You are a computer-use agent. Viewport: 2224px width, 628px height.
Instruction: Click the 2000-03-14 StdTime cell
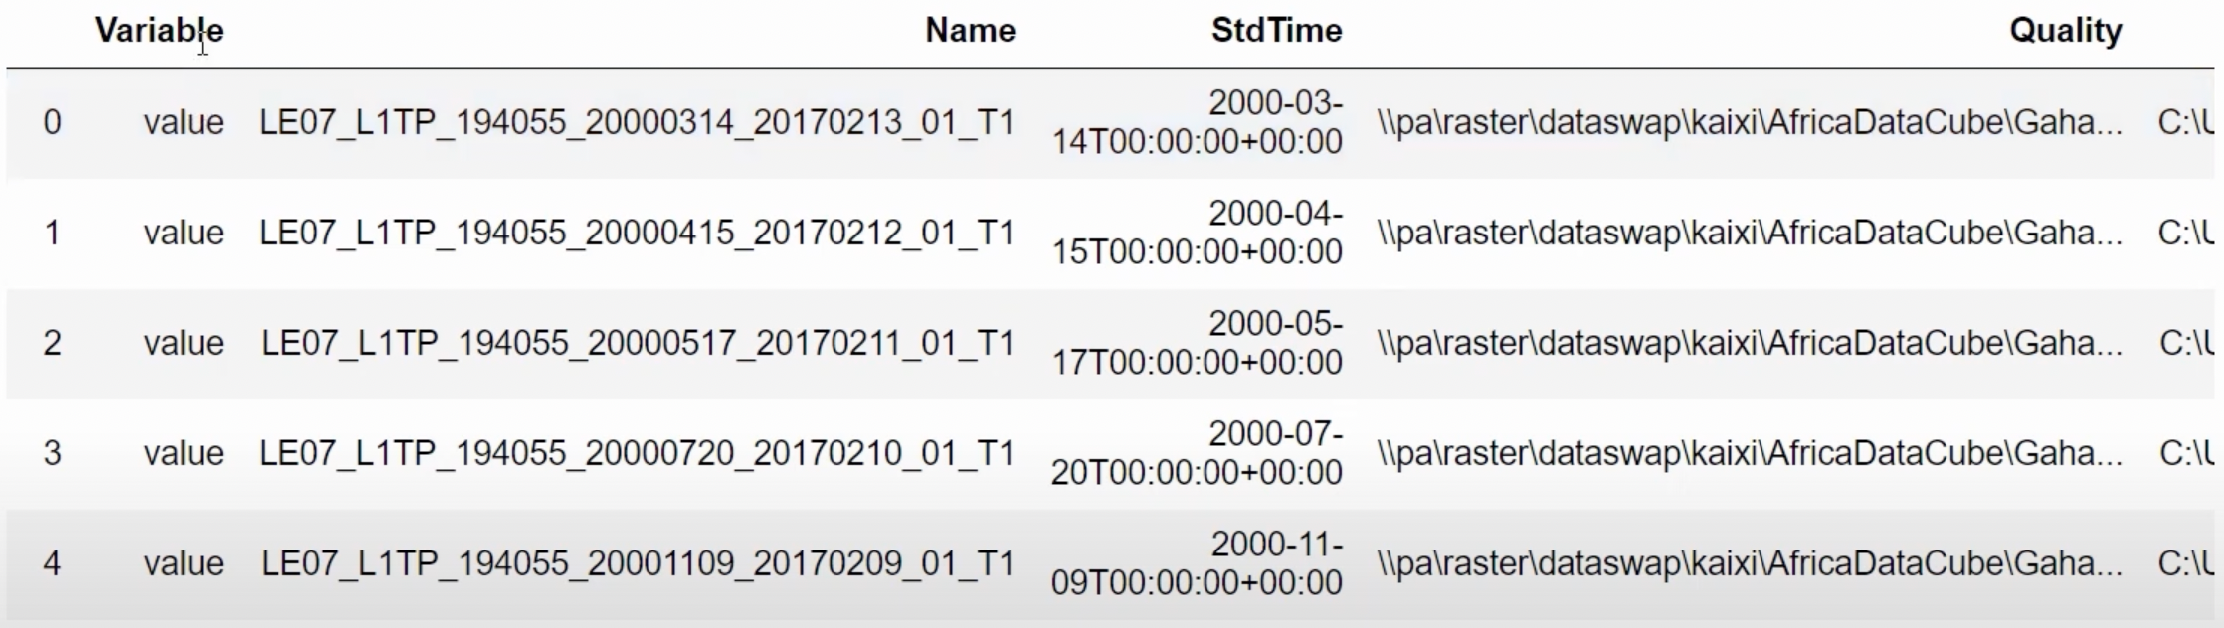tap(1198, 123)
